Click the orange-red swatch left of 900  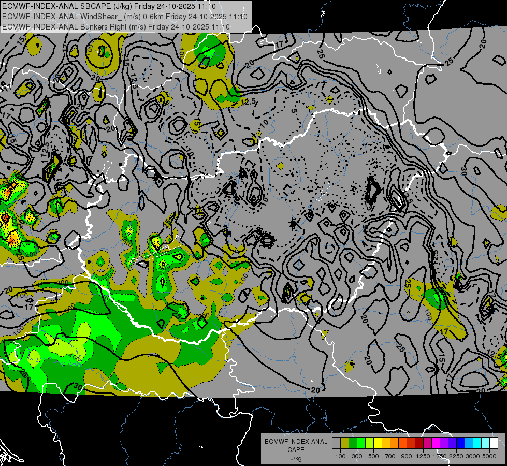402,443
